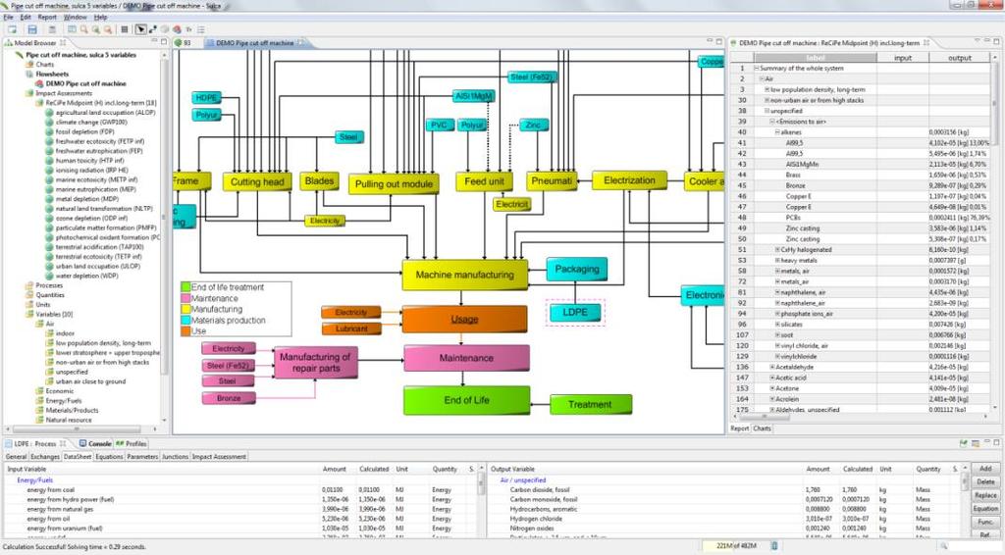
Task: Click the Materials production cyan swatch
Action: [185, 320]
